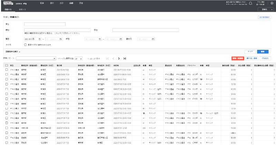Tick the checkbox of the first table row
276x145 pixels.
(6, 69)
